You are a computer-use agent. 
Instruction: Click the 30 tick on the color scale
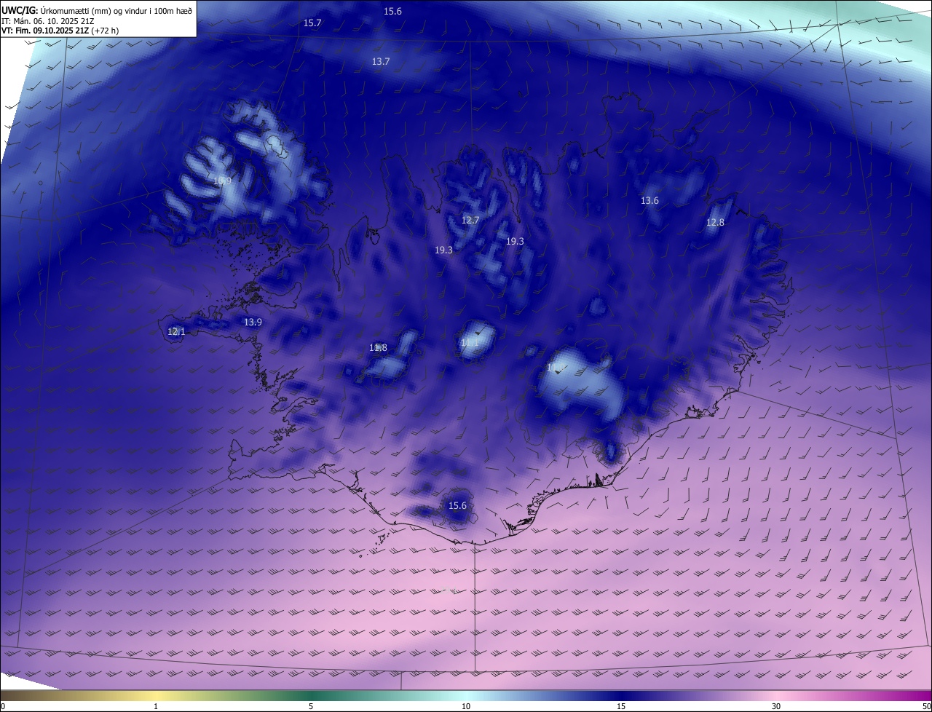(x=776, y=706)
